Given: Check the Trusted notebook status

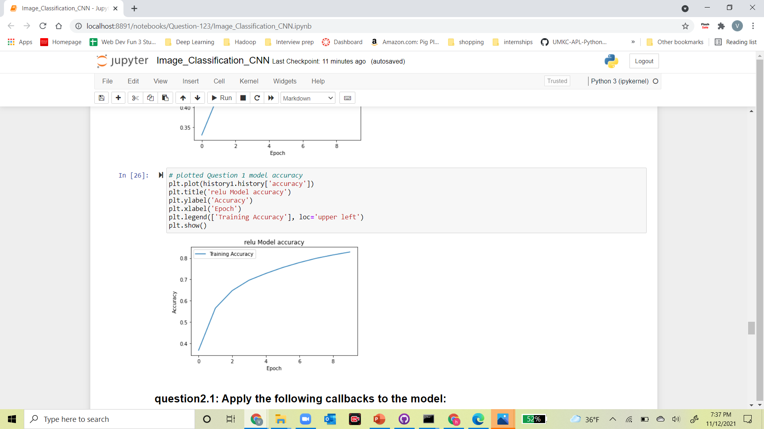Looking at the screenshot, I should (557, 81).
